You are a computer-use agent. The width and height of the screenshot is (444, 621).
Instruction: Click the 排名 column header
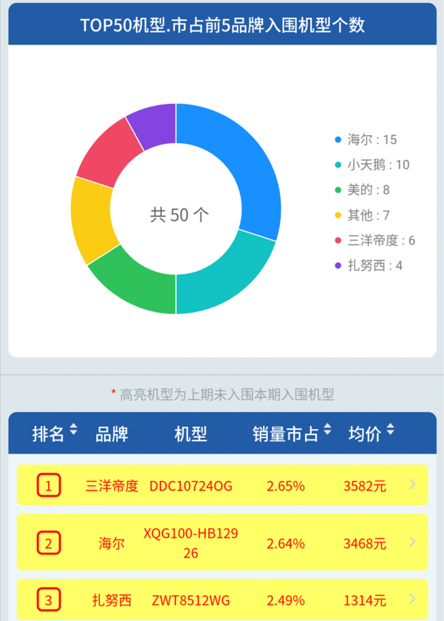point(48,434)
